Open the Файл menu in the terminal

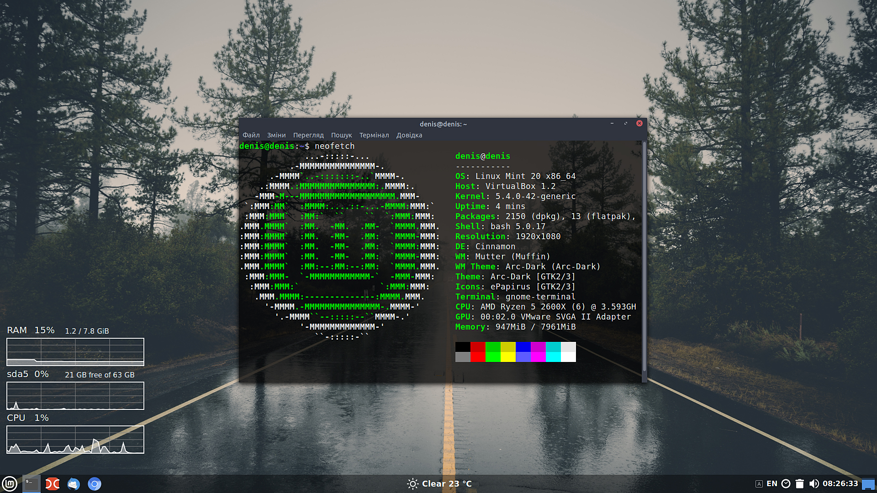251,135
